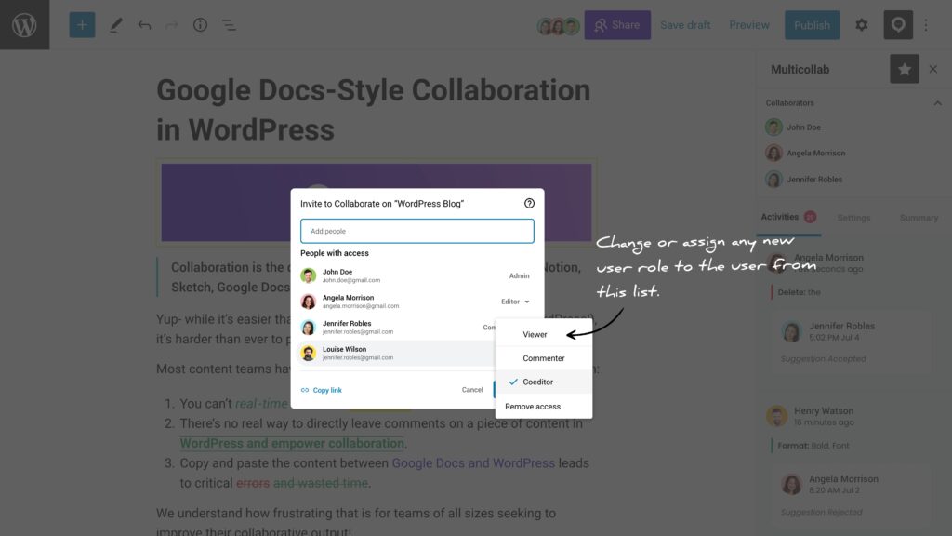Open Jennifer Robles' role dropdown

pos(489,328)
